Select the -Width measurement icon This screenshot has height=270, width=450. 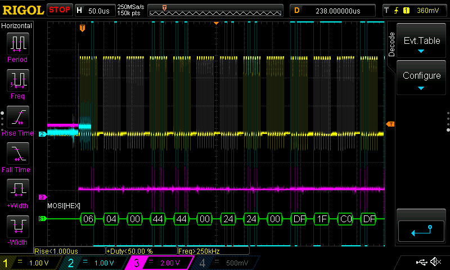point(18,226)
